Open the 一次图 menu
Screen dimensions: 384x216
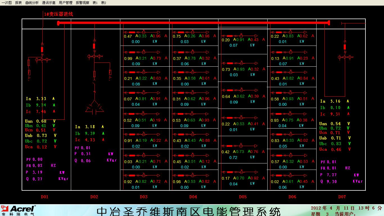7,3
